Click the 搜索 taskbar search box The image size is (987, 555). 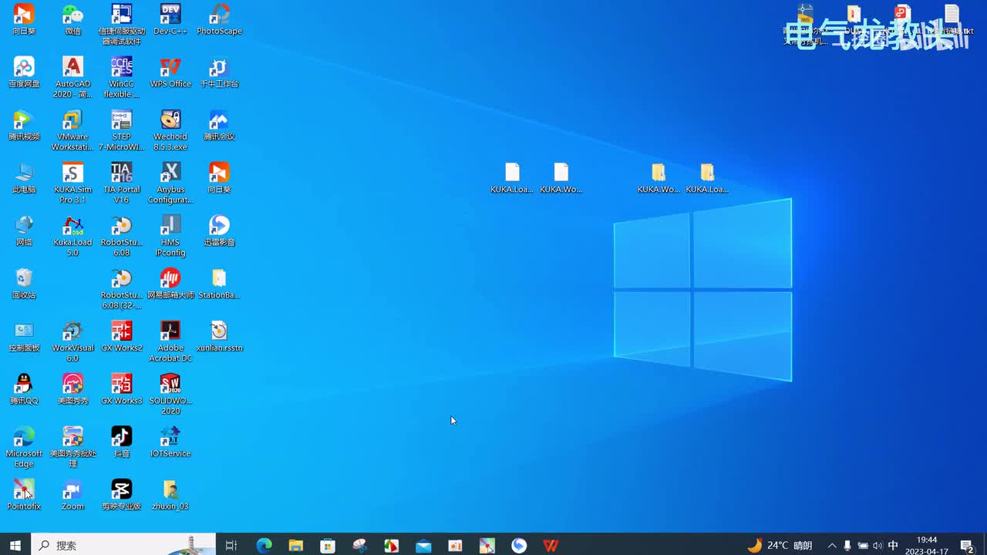tap(123, 545)
